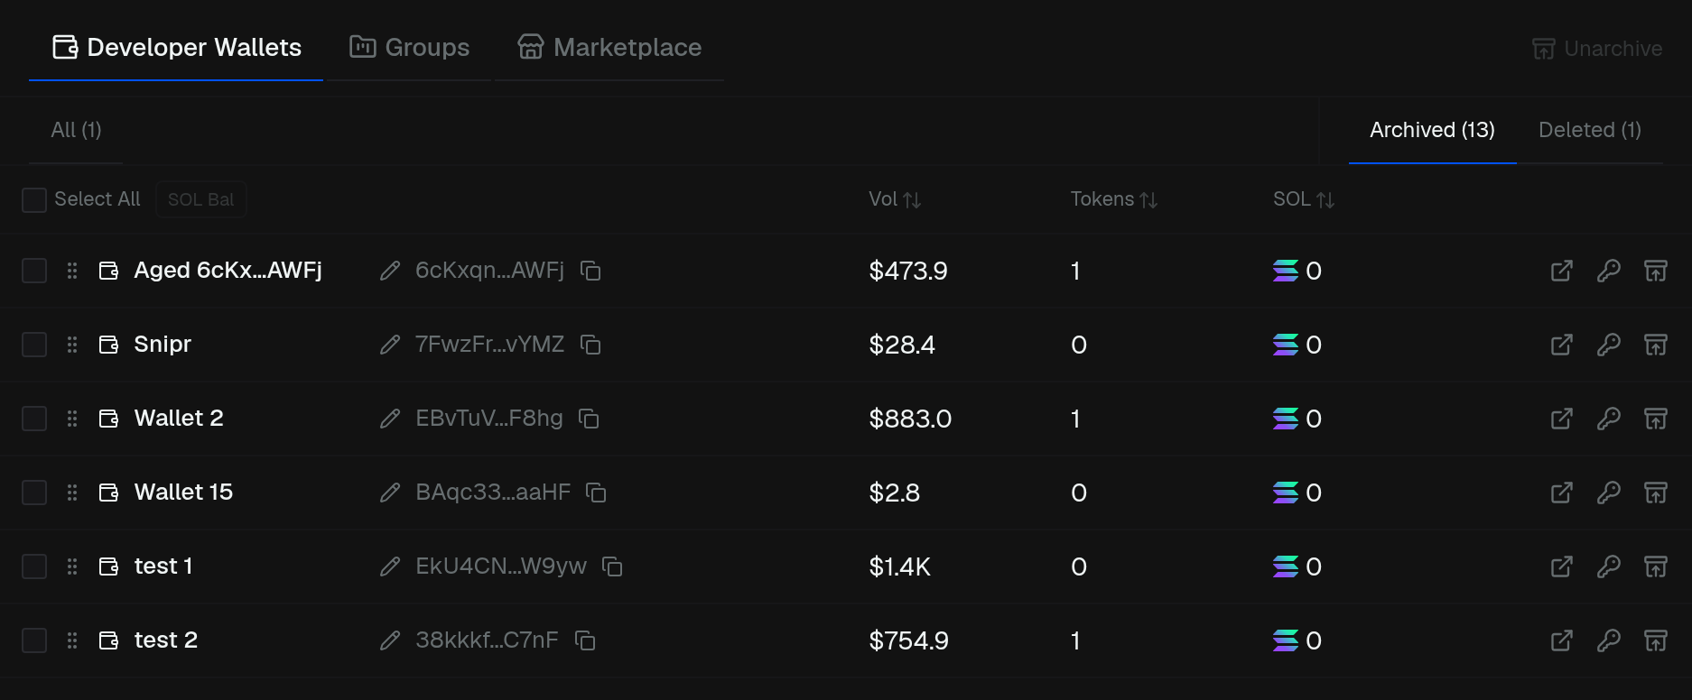The width and height of the screenshot is (1692, 700).
Task: Select the test 1 wallet checkbox
Action: pos(34,566)
